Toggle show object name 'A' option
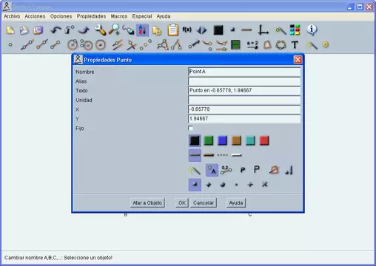 click(212, 170)
